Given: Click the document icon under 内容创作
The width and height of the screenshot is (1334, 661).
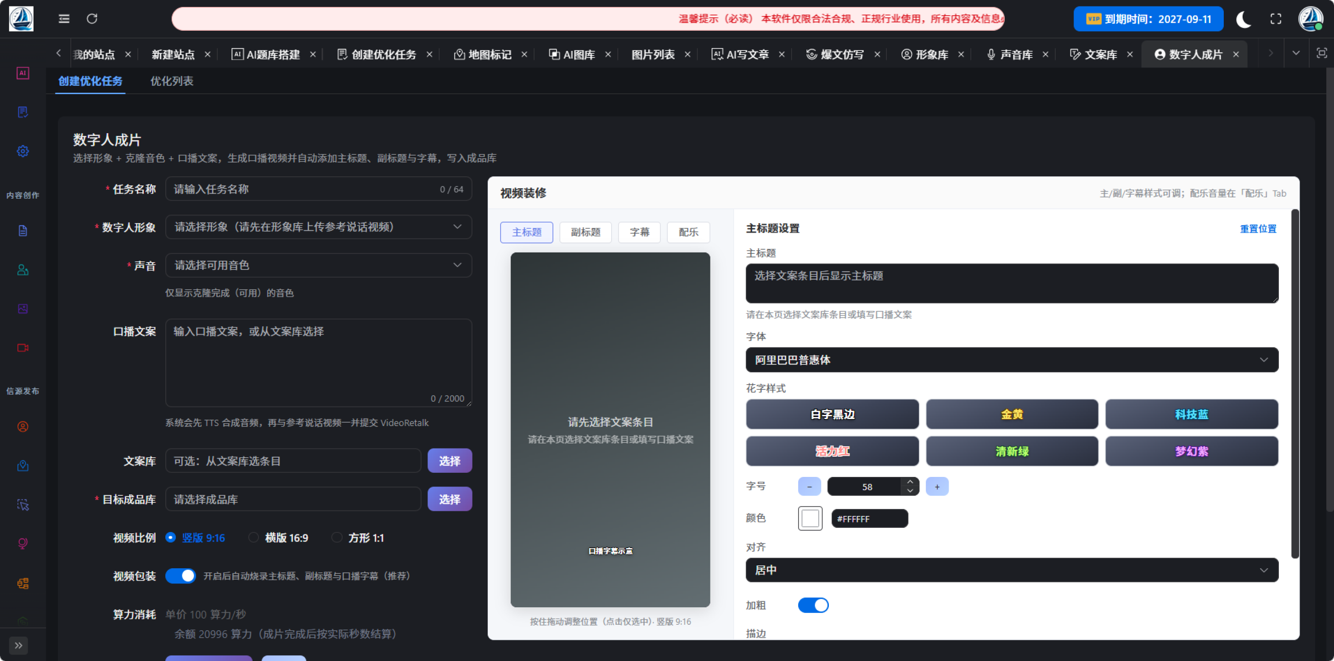Looking at the screenshot, I should [23, 231].
